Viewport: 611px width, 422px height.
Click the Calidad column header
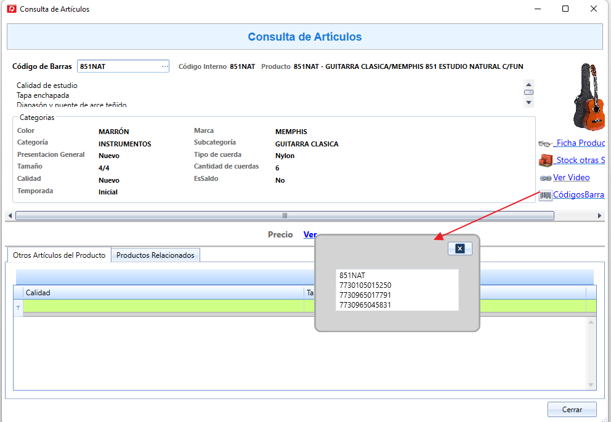click(x=163, y=293)
